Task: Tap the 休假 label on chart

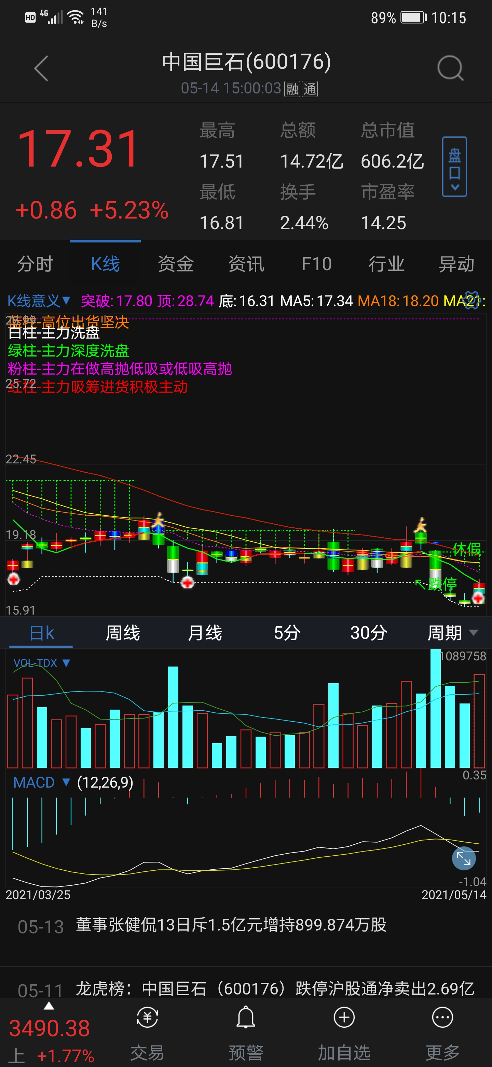Action: click(467, 549)
